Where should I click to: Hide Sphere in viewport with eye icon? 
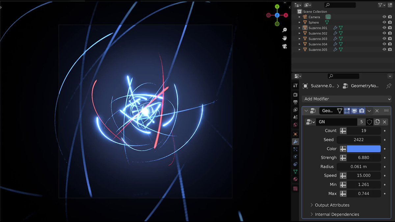pos(384,22)
